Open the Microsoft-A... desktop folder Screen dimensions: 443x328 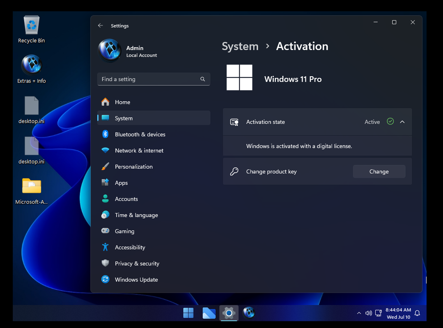[31, 191]
